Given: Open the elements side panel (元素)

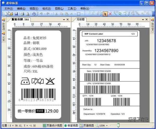Looking at the screenshot, I should [4, 37].
